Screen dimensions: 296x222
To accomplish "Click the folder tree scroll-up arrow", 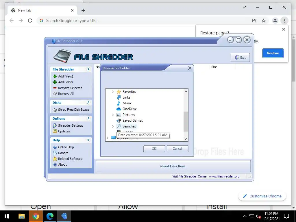I will pos(186,91).
